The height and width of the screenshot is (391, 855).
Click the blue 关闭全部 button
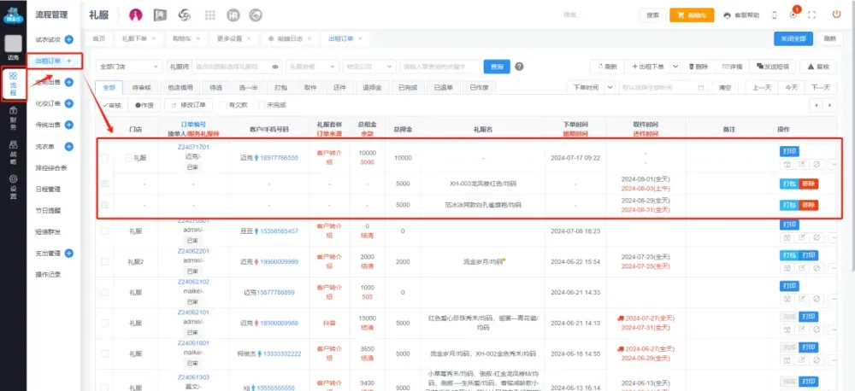click(x=791, y=39)
